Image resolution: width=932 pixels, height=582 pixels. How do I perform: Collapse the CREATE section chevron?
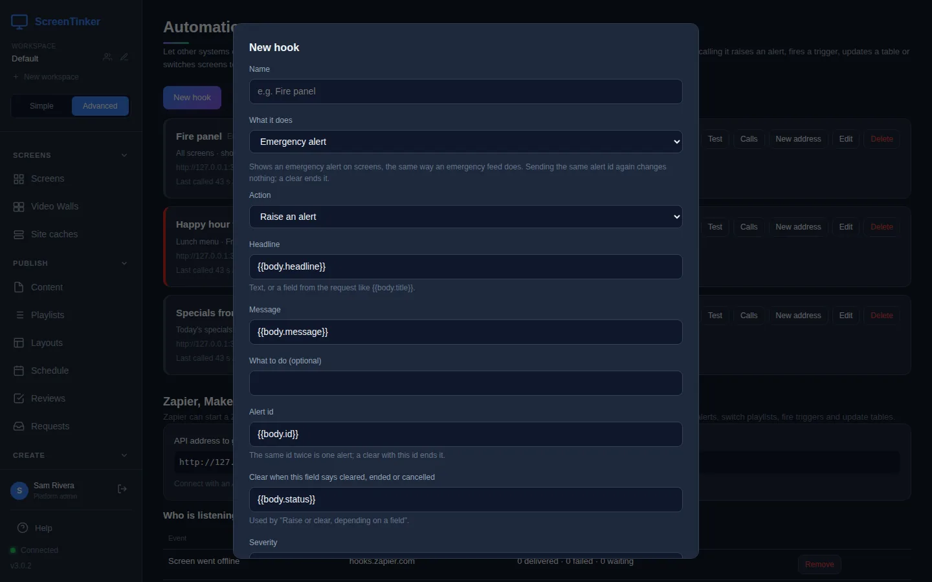[124, 455]
